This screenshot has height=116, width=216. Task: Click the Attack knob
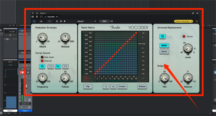point(43,38)
